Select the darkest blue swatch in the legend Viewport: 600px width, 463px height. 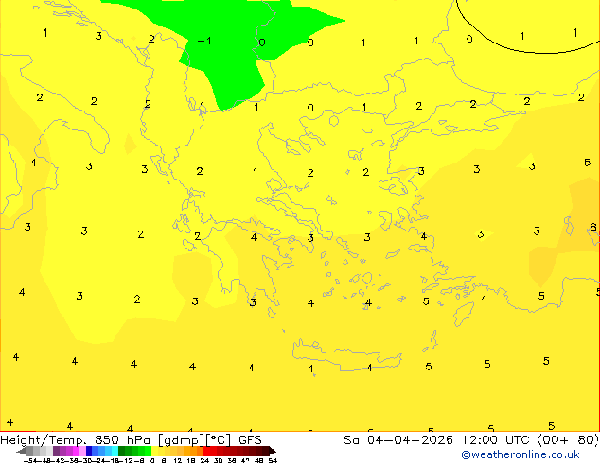point(89,451)
